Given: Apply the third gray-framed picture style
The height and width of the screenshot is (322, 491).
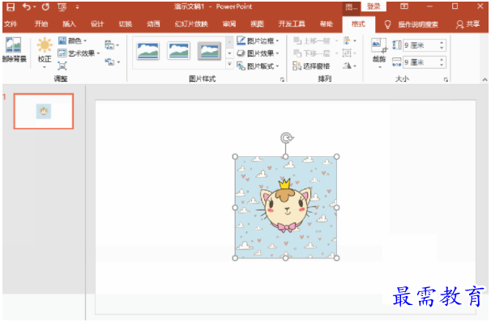Looking at the screenshot, I should pos(209,51).
